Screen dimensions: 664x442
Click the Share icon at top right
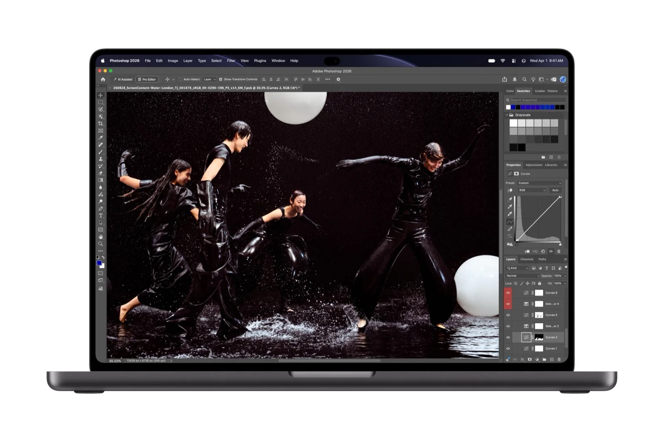(x=505, y=79)
